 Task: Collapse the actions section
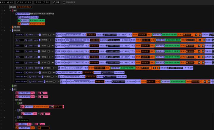pos(10,89)
